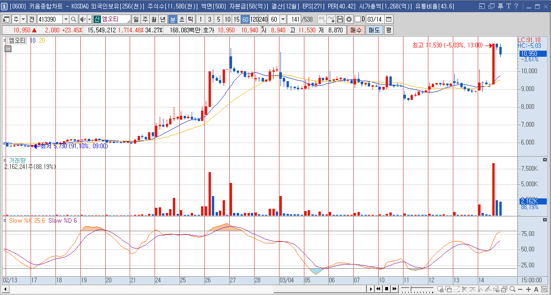Collapse the price chart panel expander near 엠오티

[5, 40]
